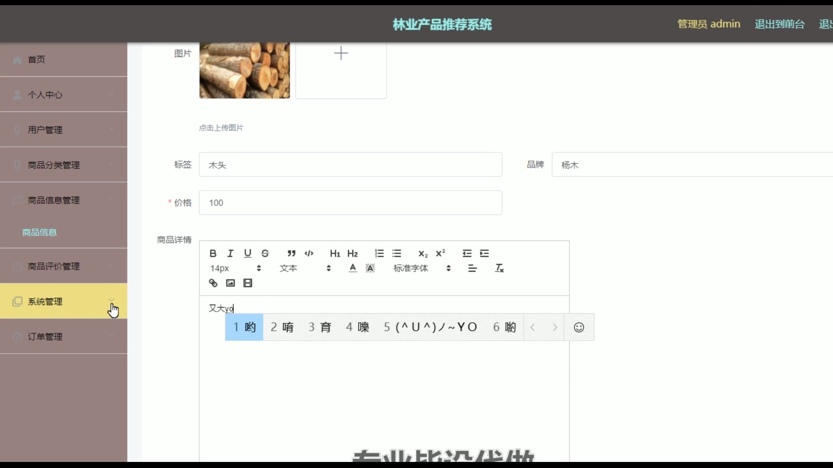Clear text formatting
The image size is (833, 468).
(499, 268)
